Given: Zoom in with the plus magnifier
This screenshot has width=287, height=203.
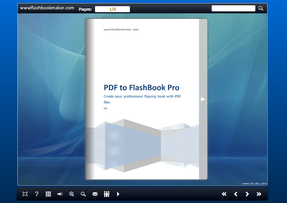Looking at the screenshot, I should point(72,194).
